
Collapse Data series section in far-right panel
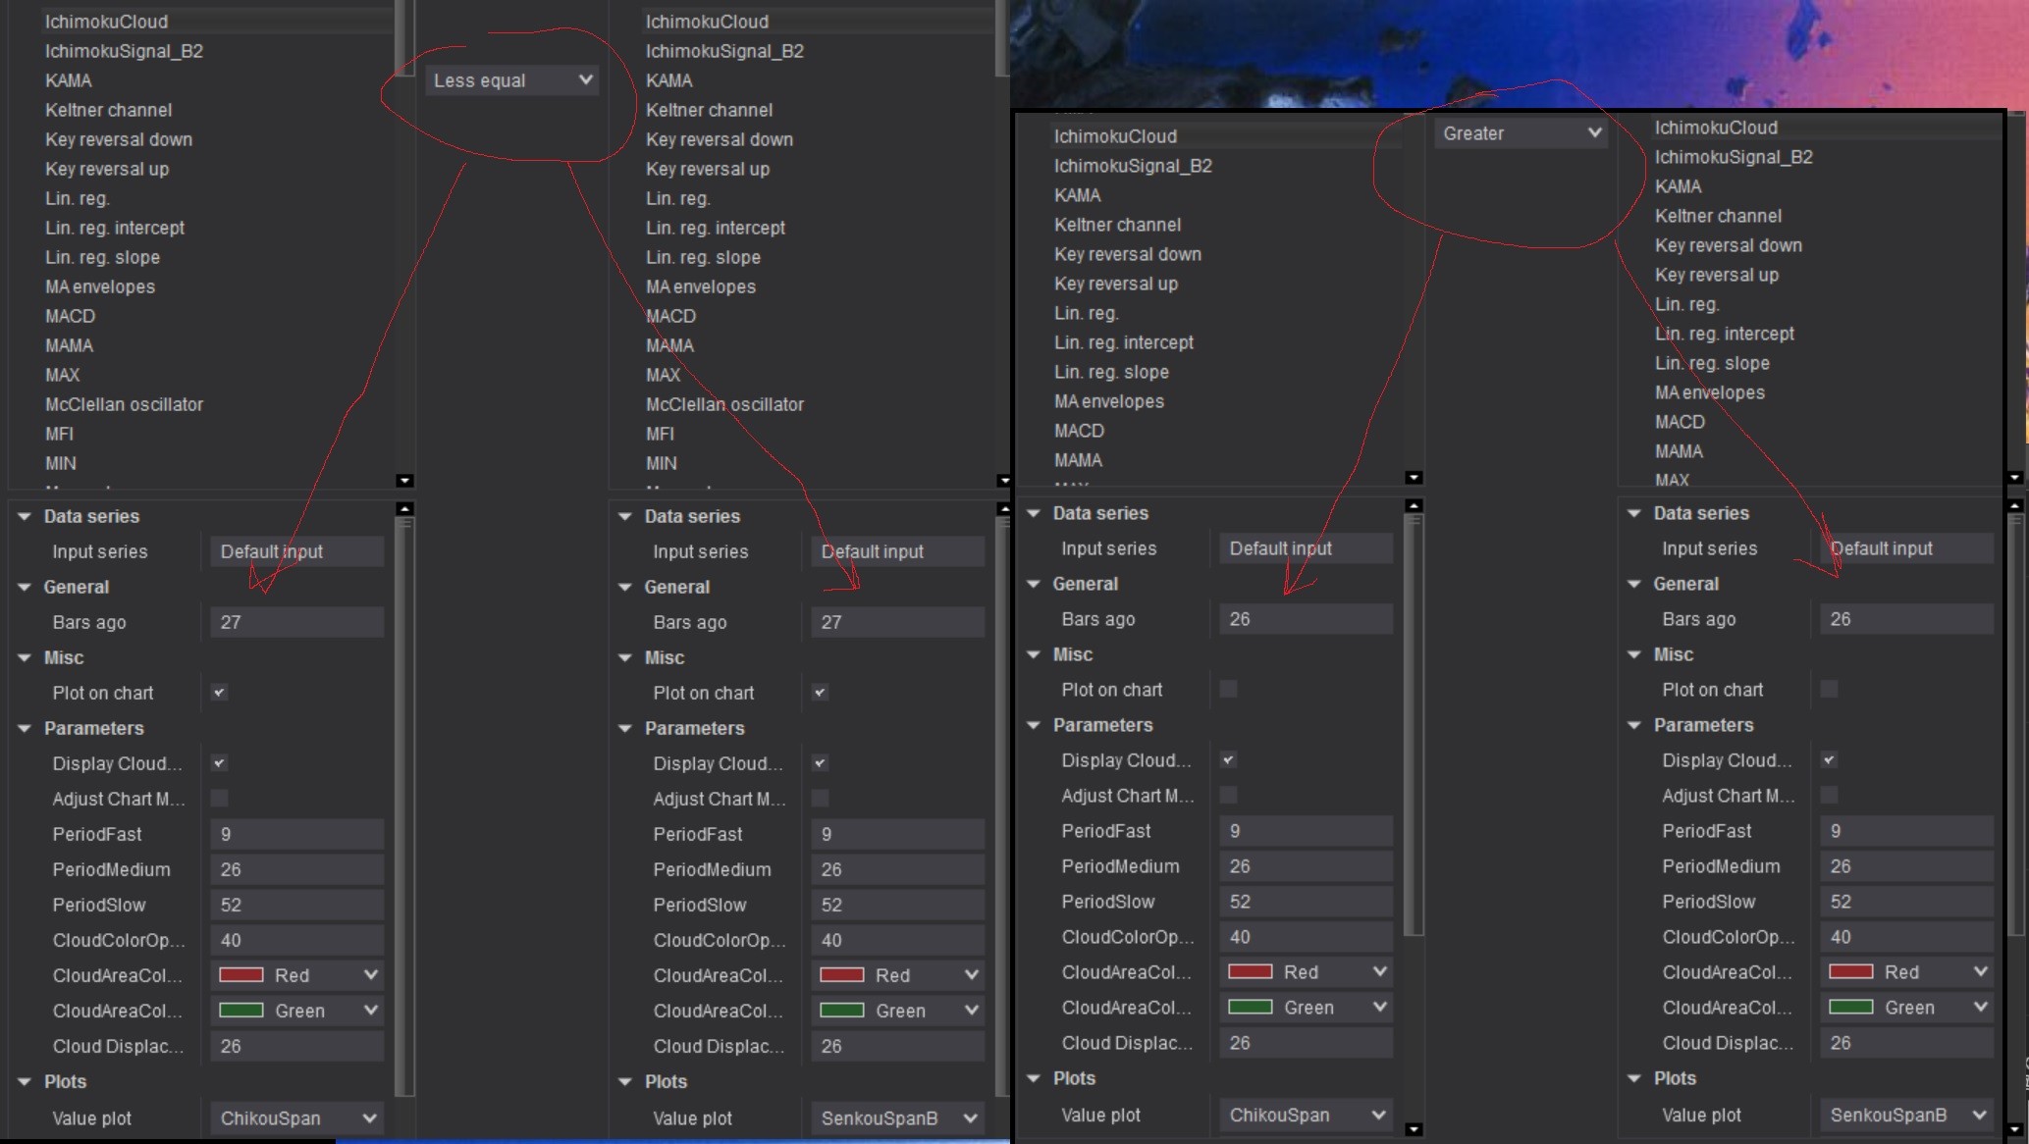click(x=1634, y=513)
